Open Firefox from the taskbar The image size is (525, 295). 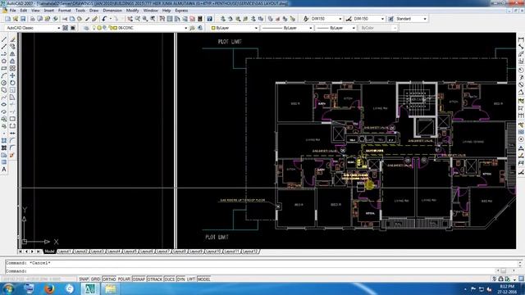point(49,289)
